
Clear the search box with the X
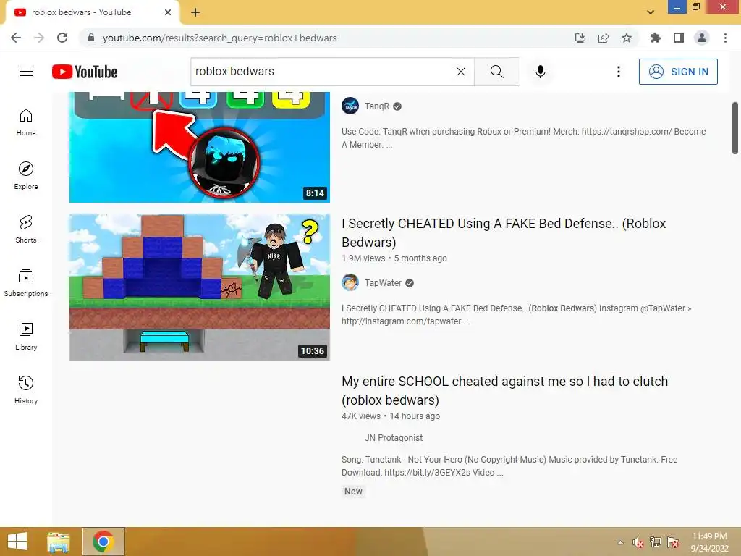click(x=461, y=72)
